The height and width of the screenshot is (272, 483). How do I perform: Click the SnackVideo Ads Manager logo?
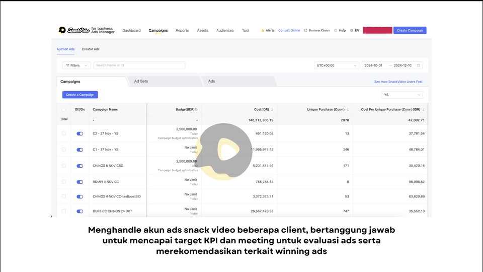point(87,30)
